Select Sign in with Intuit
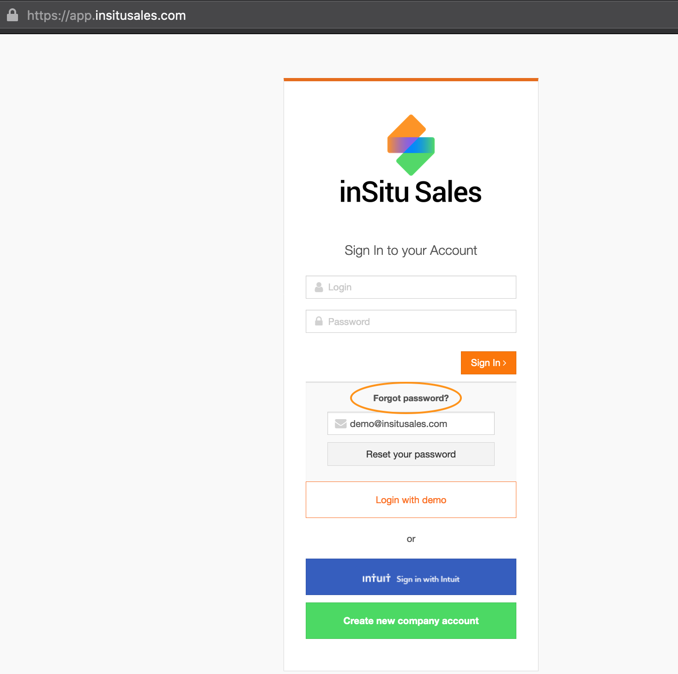Image resolution: width=678 pixels, height=674 pixels. (x=427, y=579)
